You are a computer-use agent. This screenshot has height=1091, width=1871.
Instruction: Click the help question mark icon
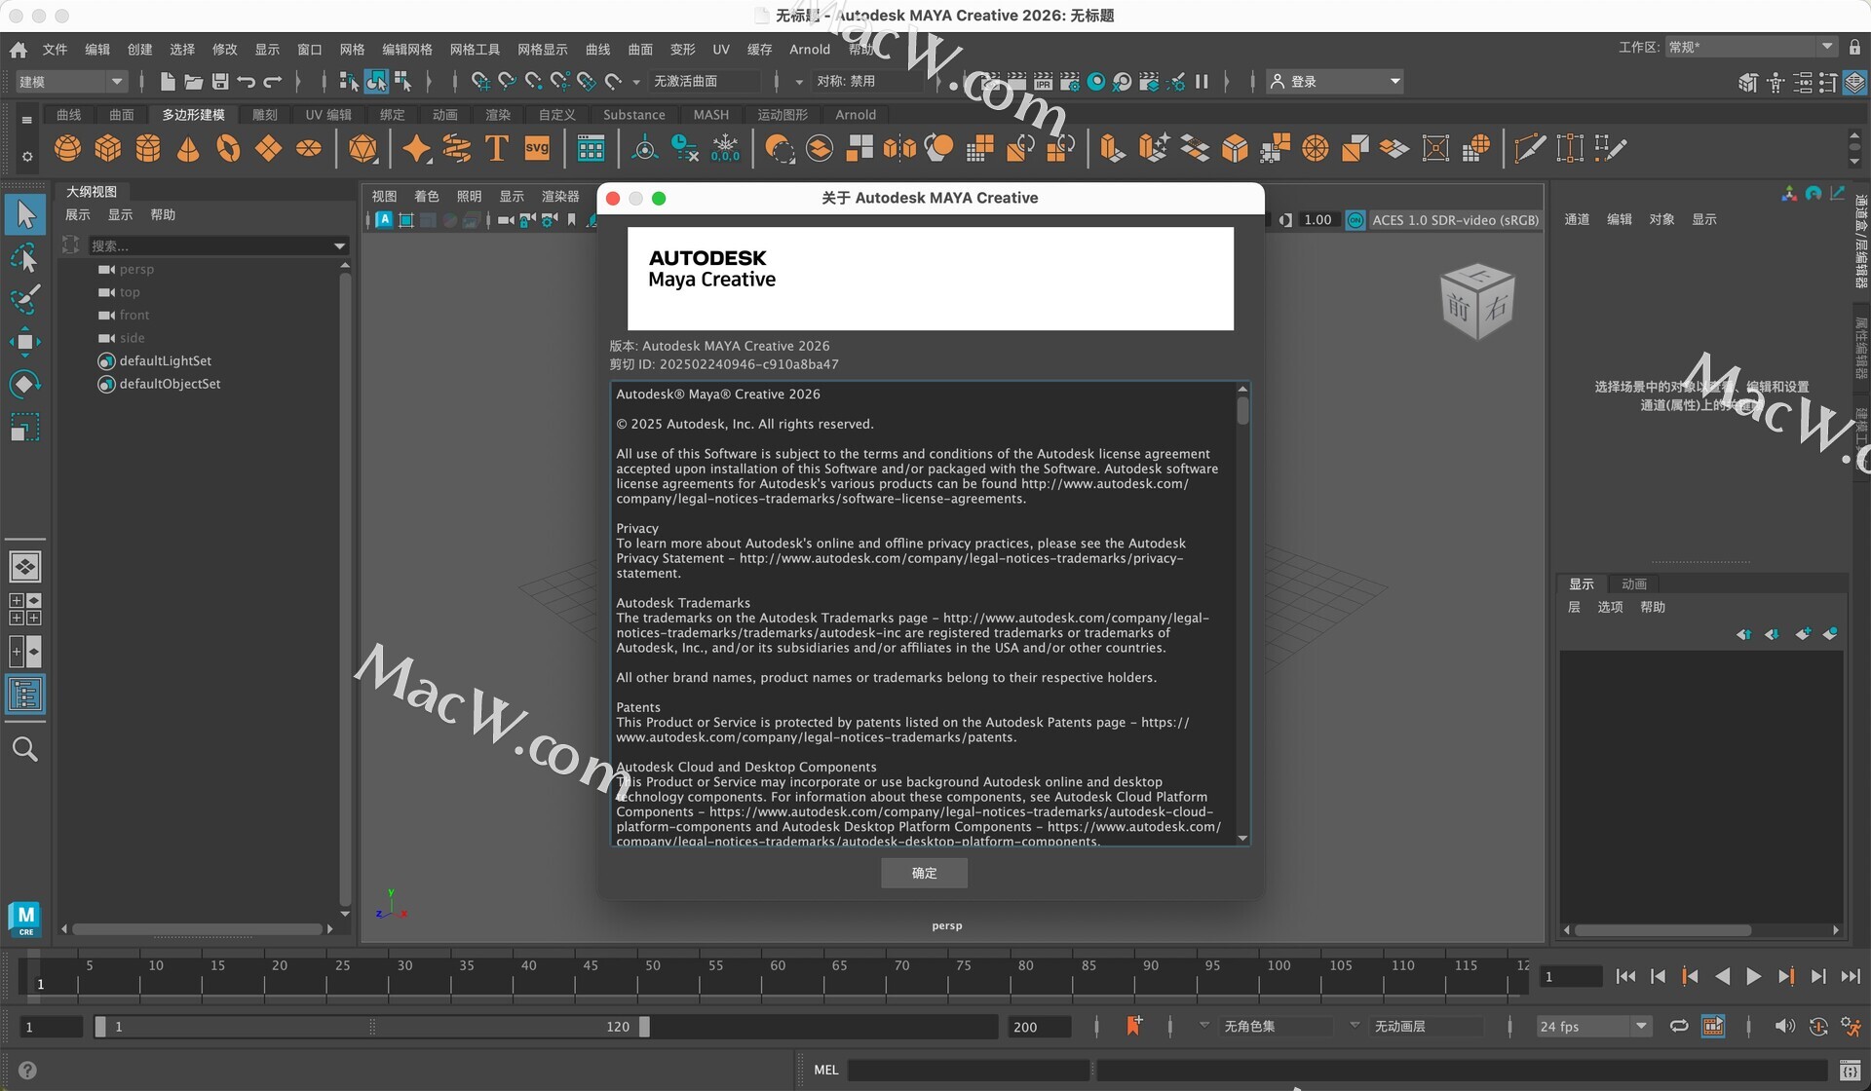(28, 1070)
